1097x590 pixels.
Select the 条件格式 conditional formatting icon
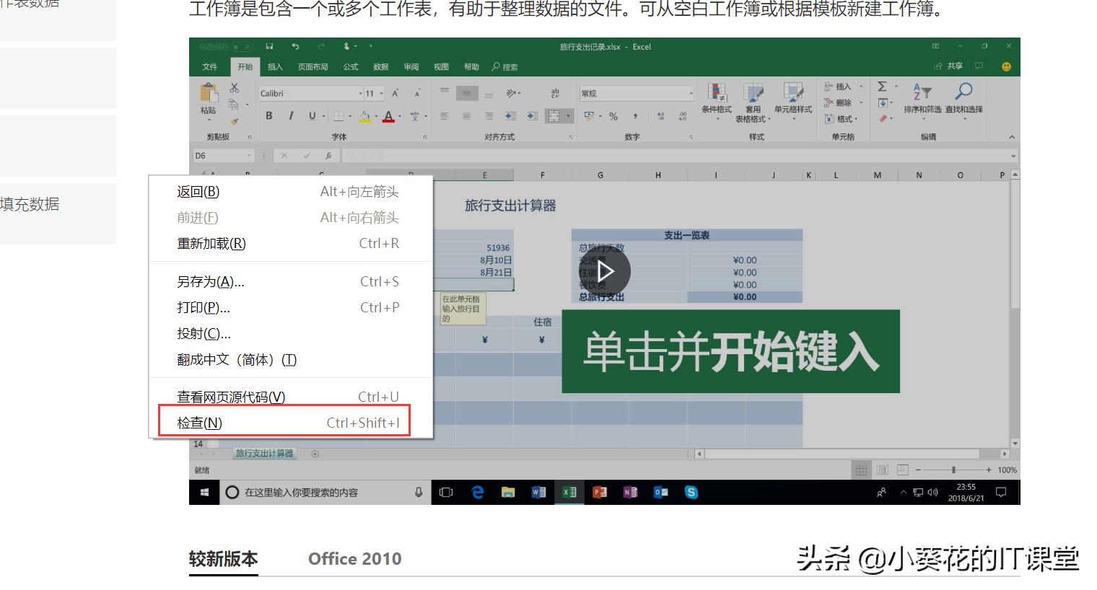coord(717,101)
